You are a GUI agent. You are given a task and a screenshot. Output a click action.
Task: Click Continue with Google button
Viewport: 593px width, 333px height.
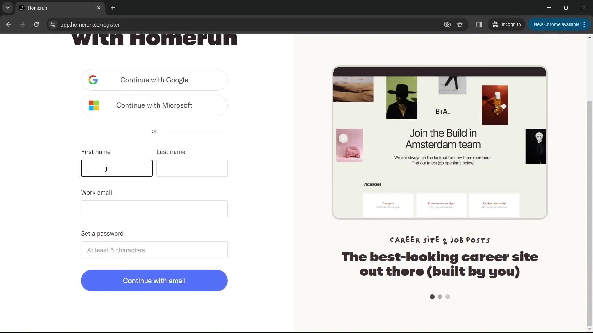[154, 80]
